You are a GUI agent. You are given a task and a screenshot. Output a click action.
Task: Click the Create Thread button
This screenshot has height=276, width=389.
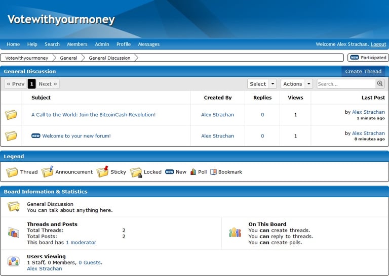tap(363, 71)
